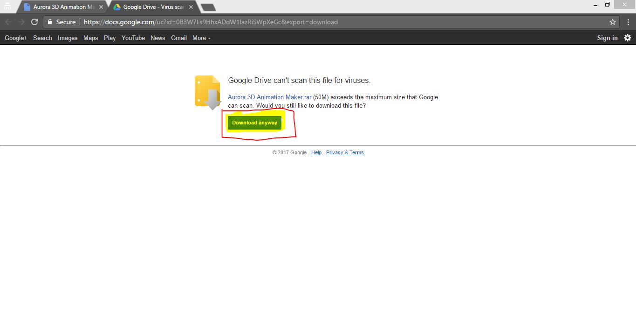Click "Google Drive can't scan this file" heading
The height and width of the screenshot is (329, 636).
point(299,80)
